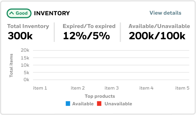Click the chevron icon in Good badge

click(12, 13)
